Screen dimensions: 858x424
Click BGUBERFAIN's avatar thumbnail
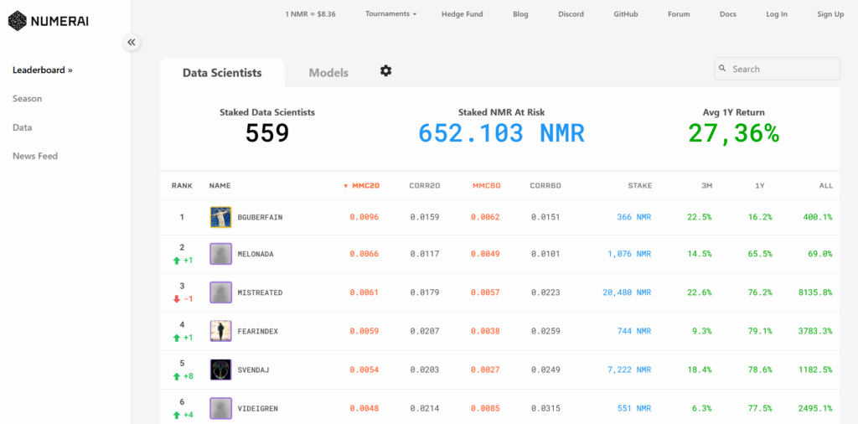point(220,217)
